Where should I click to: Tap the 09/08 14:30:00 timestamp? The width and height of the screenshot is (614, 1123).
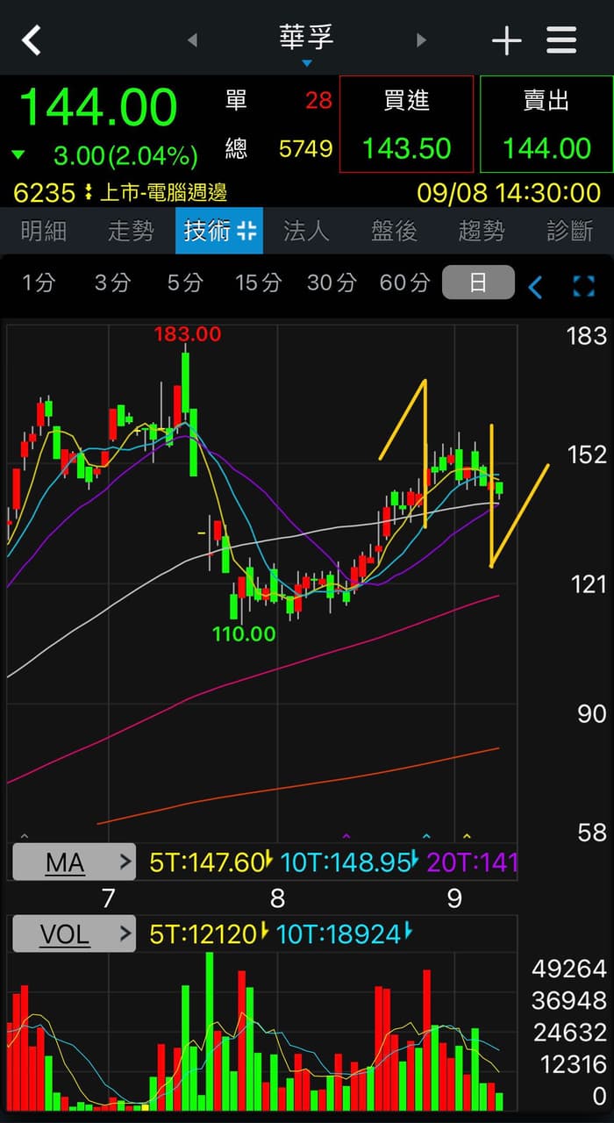pyautogui.click(x=509, y=192)
